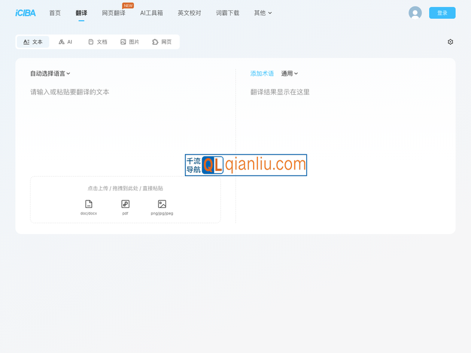
Task: Select the png/jpg/jpeg image upload icon
Action: tap(161, 205)
